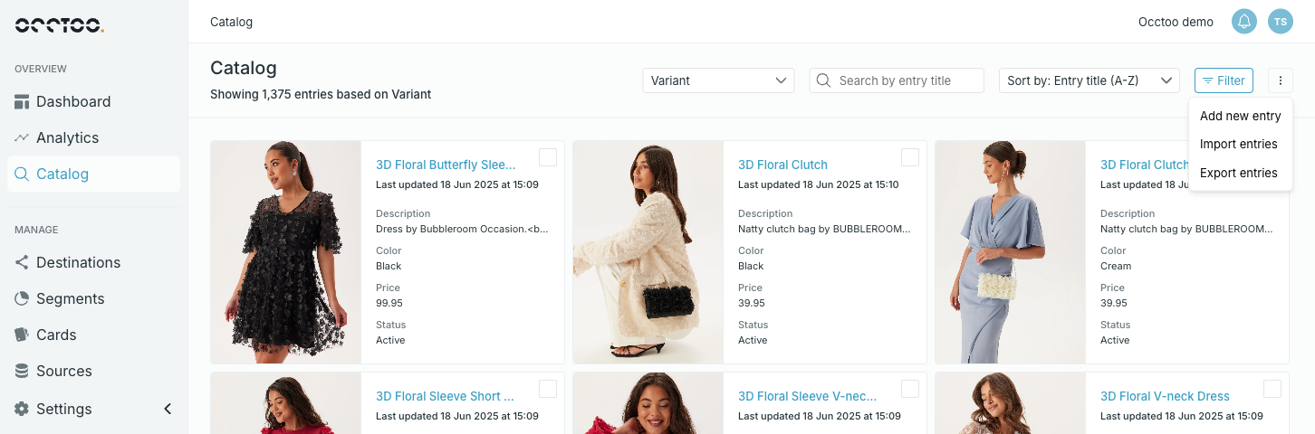Click the Occtoo logo
Image resolution: width=1315 pixels, height=434 pixels.
60,24
